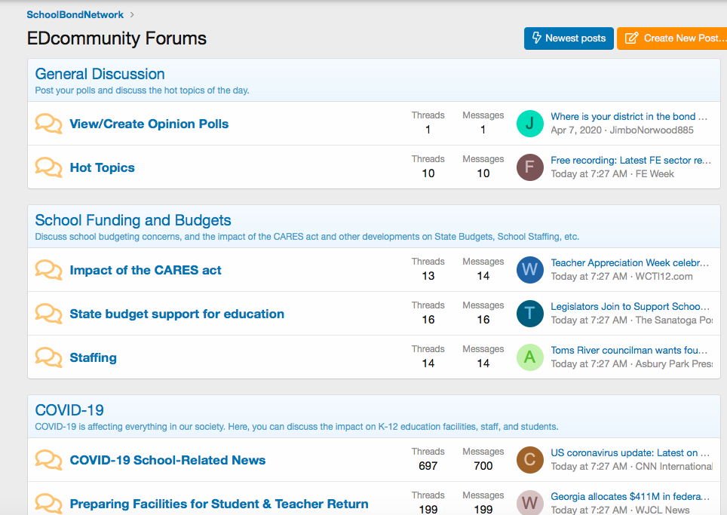Click the Staffing forum bubble icon
Image resolution: width=727 pixels, height=515 pixels.
tap(49, 357)
